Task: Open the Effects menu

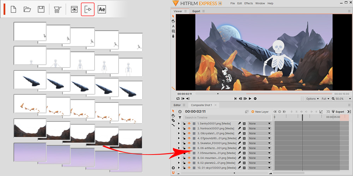Action: 249,3
